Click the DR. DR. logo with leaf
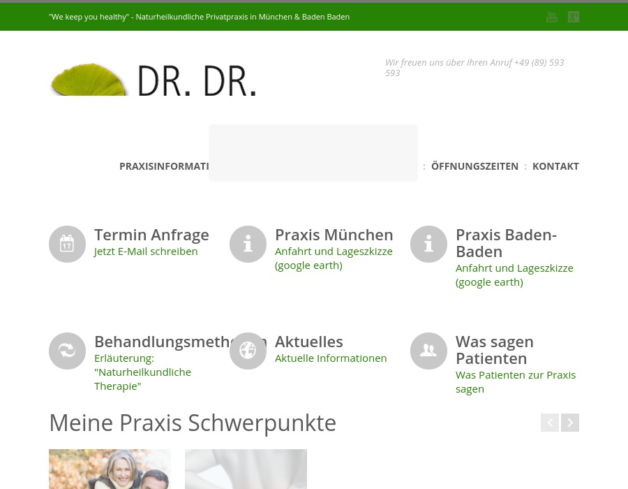Screen dimensions: 628x489 (x=154, y=80)
